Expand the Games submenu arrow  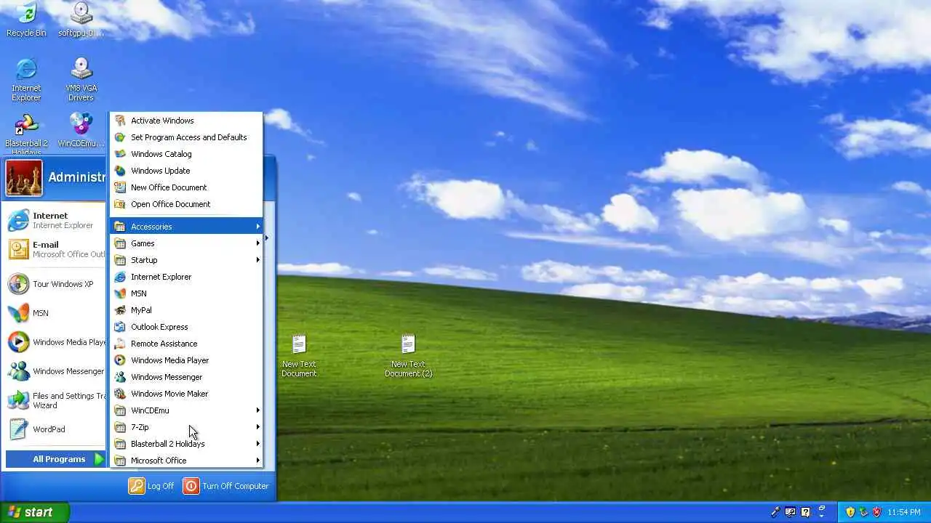pyautogui.click(x=257, y=243)
